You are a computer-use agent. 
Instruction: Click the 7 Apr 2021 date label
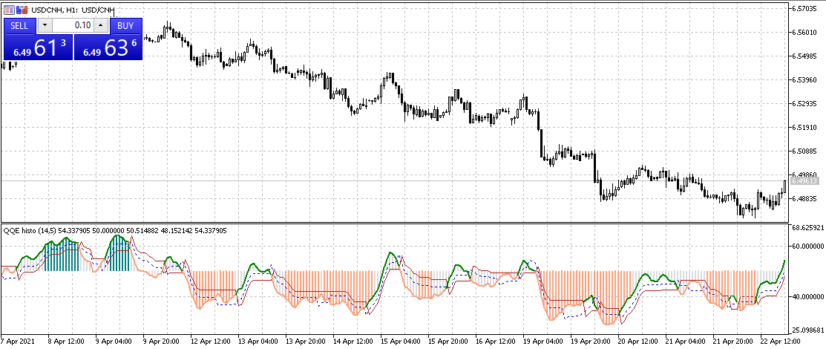tap(18, 341)
